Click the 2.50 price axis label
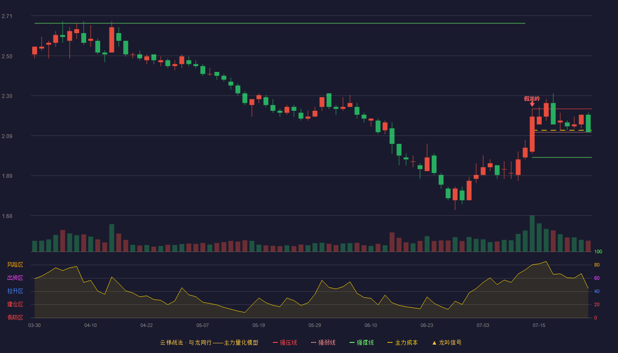 pyautogui.click(x=7, y=56)
